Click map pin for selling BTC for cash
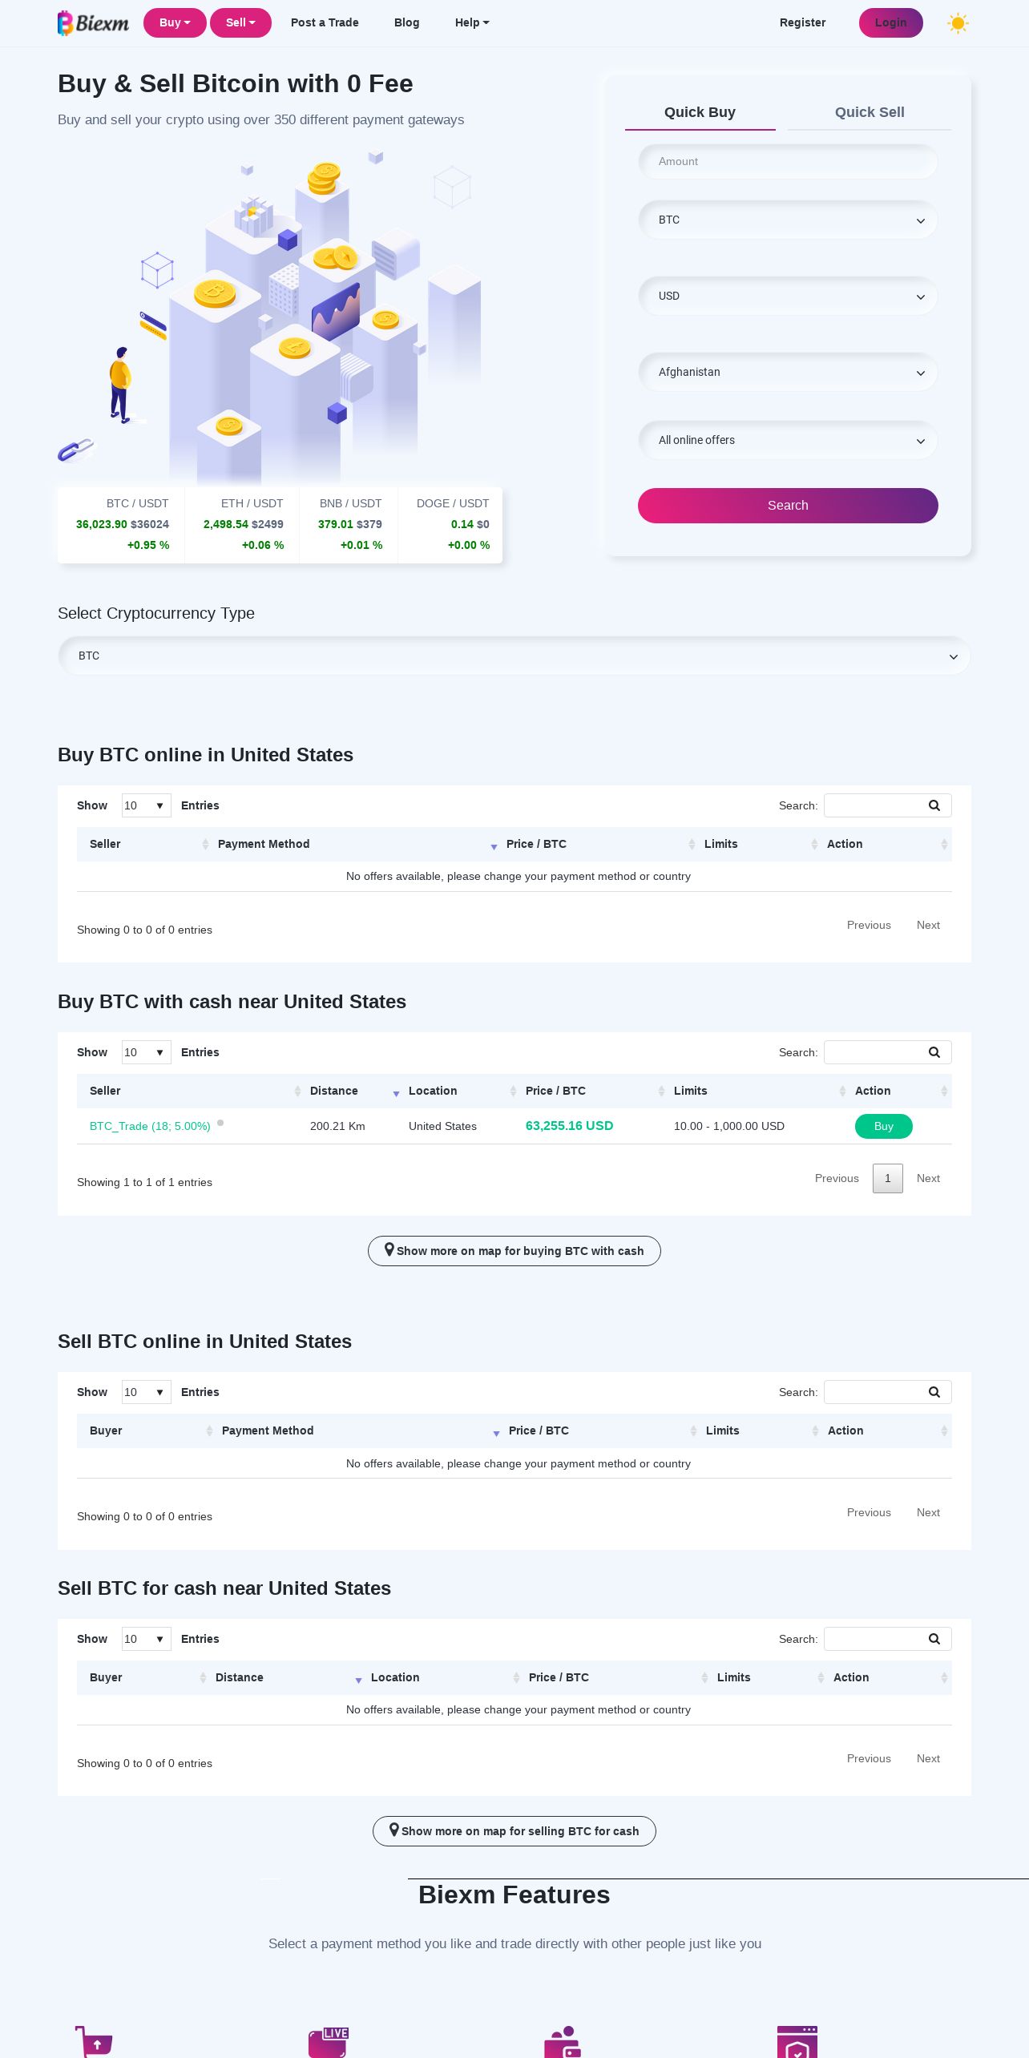This screenshot has width=1029, height=2058. (394, 1830)
